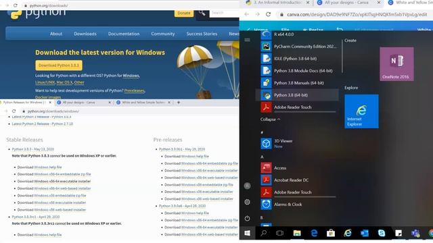Click the python.org search magnifier icon

[202, 13]
